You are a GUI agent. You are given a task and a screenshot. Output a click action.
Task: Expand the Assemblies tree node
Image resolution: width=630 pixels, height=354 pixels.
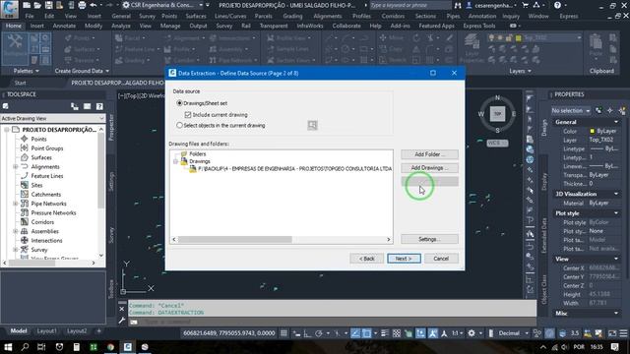tap(16, 231)
